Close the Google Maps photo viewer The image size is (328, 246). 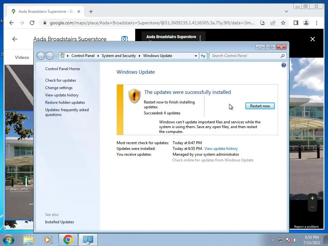(313, 39)
